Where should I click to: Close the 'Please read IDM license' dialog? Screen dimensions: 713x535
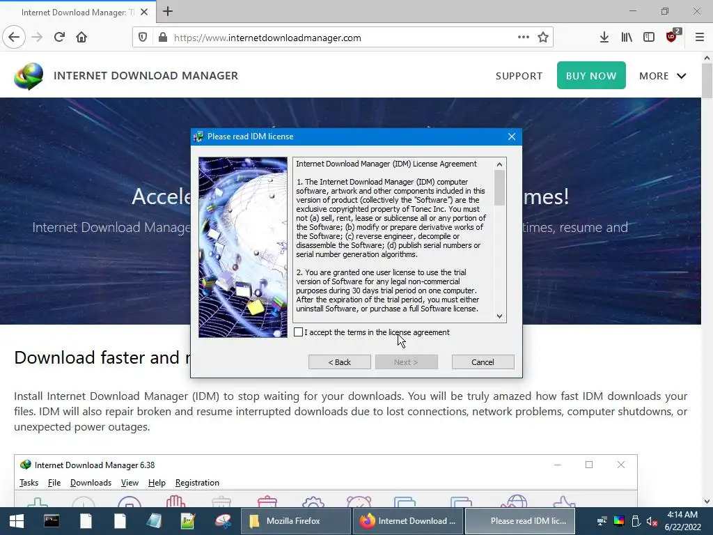512,137
